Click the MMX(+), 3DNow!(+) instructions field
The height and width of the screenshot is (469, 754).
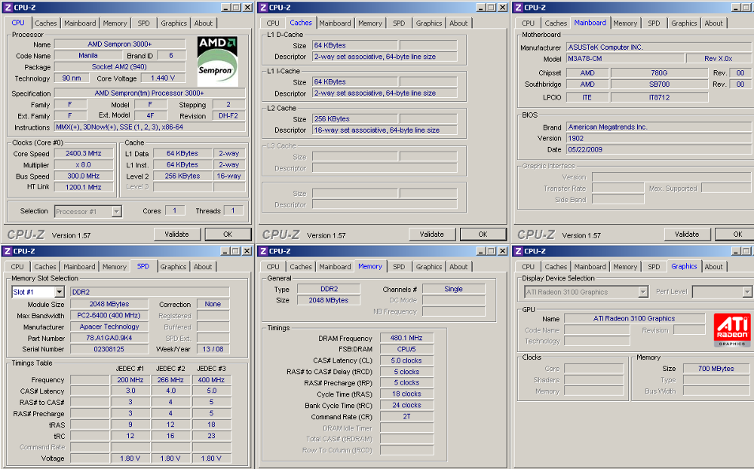point(149,127)
